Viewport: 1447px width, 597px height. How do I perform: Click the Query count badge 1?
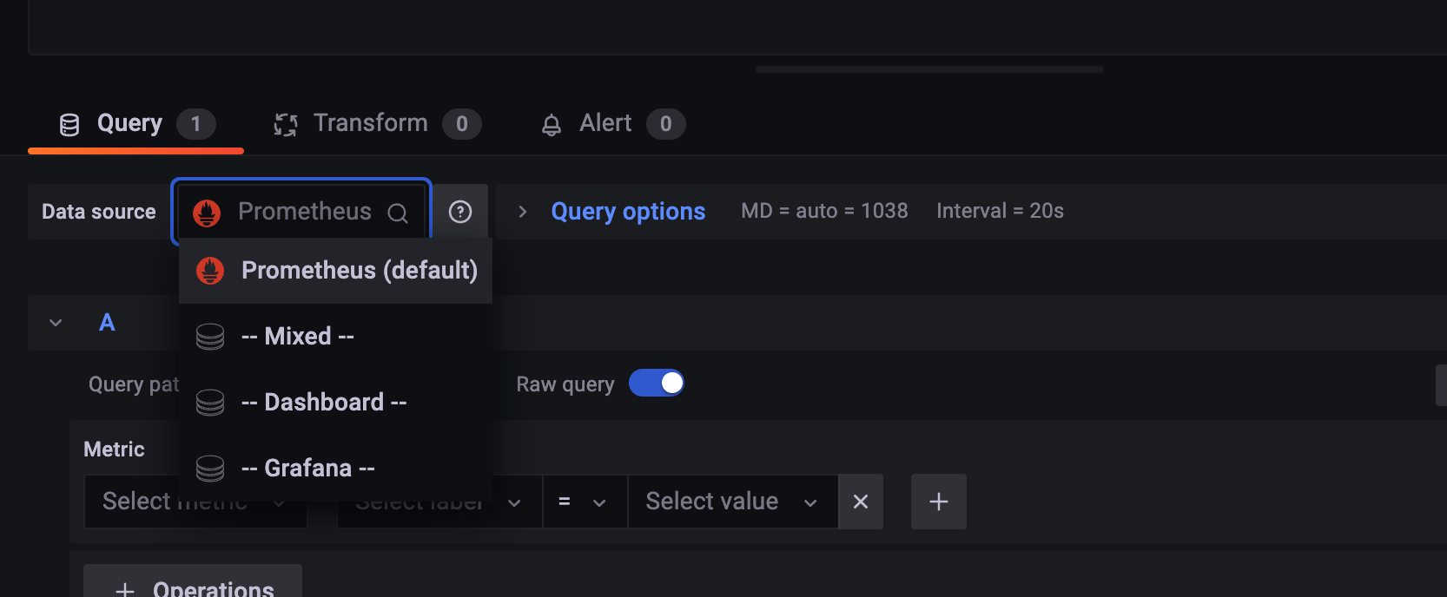(196, 124)
